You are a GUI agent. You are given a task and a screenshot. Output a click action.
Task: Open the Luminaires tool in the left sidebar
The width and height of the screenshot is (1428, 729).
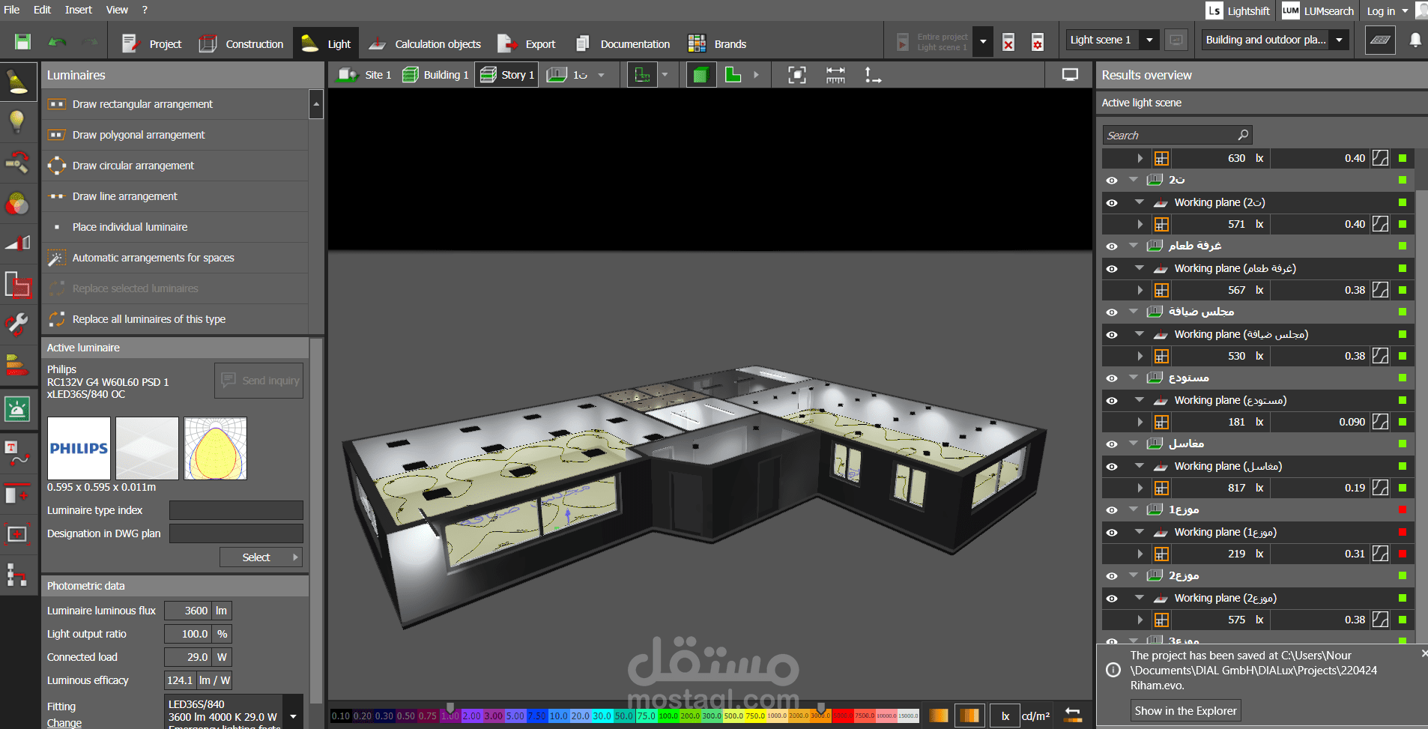(17, 82)
